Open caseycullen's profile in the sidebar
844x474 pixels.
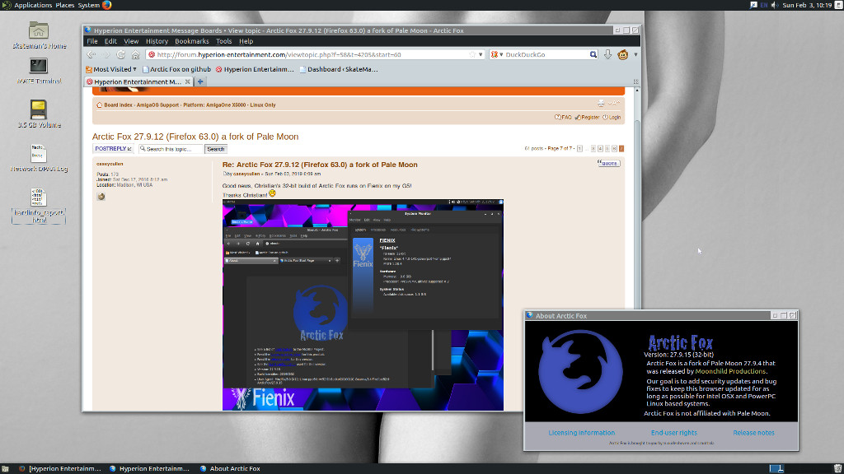tap(110, 164)
